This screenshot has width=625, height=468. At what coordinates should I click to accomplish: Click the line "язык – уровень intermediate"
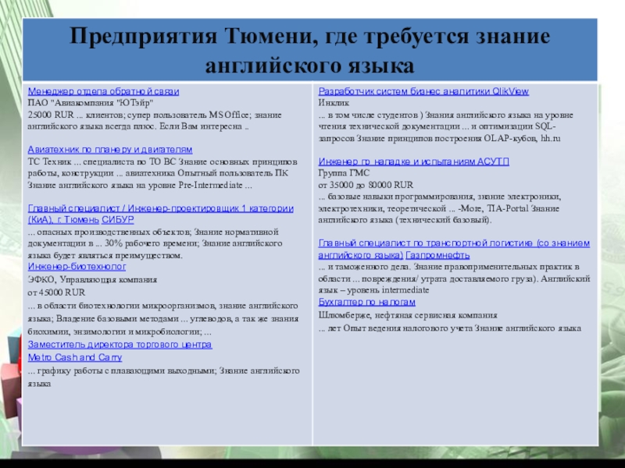point(373,290)
